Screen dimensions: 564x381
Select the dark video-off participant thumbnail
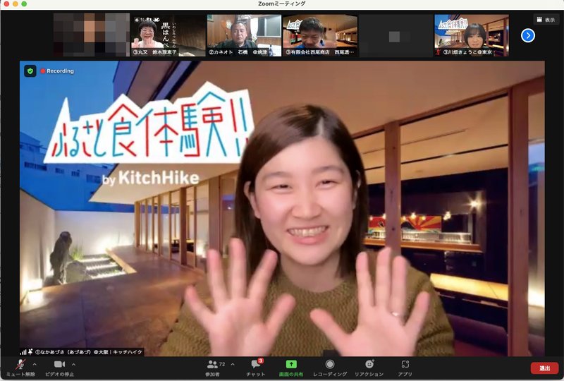click(x=396, y=35)
